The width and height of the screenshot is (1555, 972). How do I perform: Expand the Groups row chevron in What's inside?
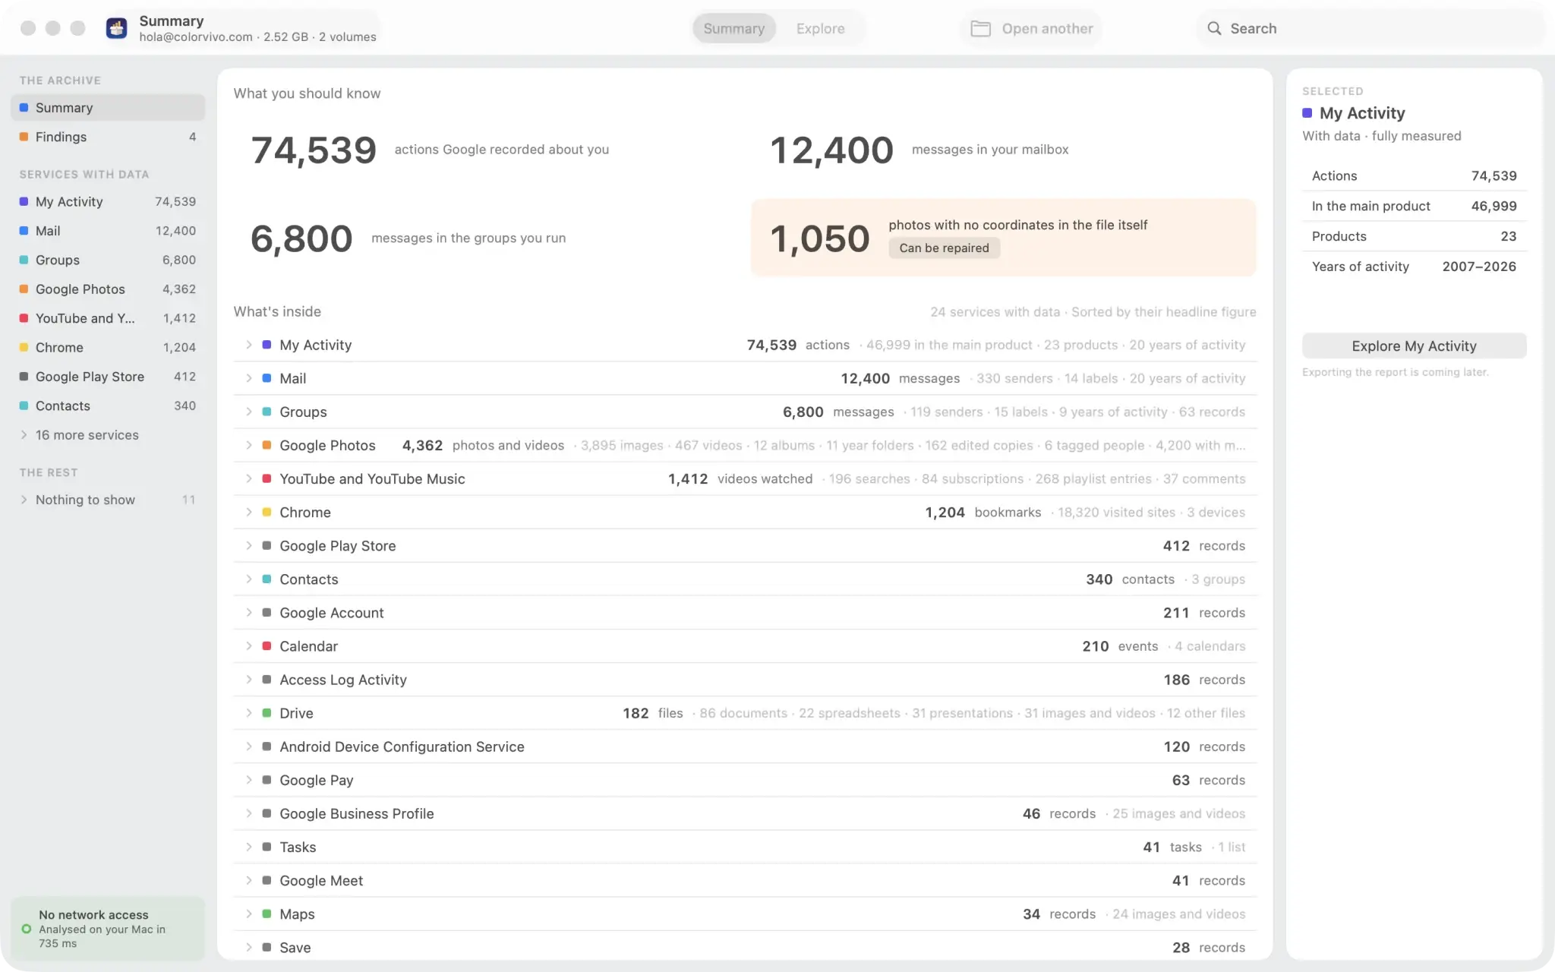248,412
